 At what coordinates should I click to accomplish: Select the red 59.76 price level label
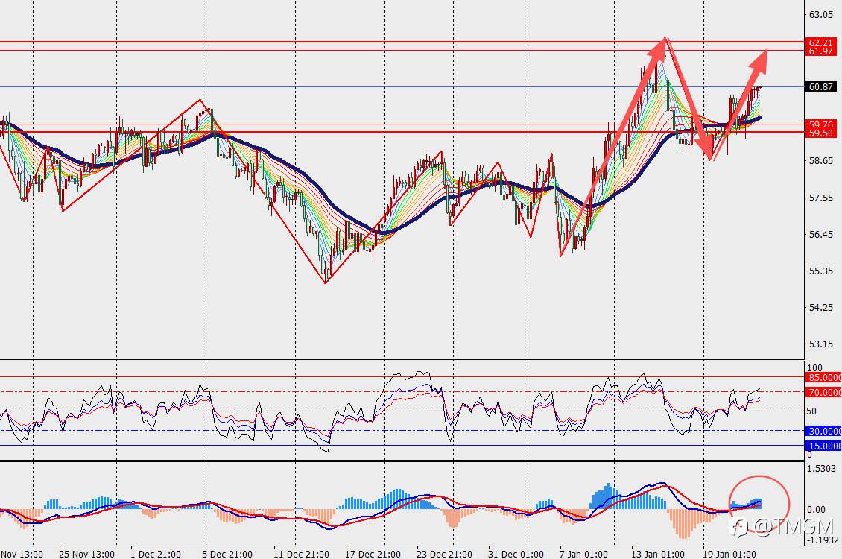pos(820,124)
